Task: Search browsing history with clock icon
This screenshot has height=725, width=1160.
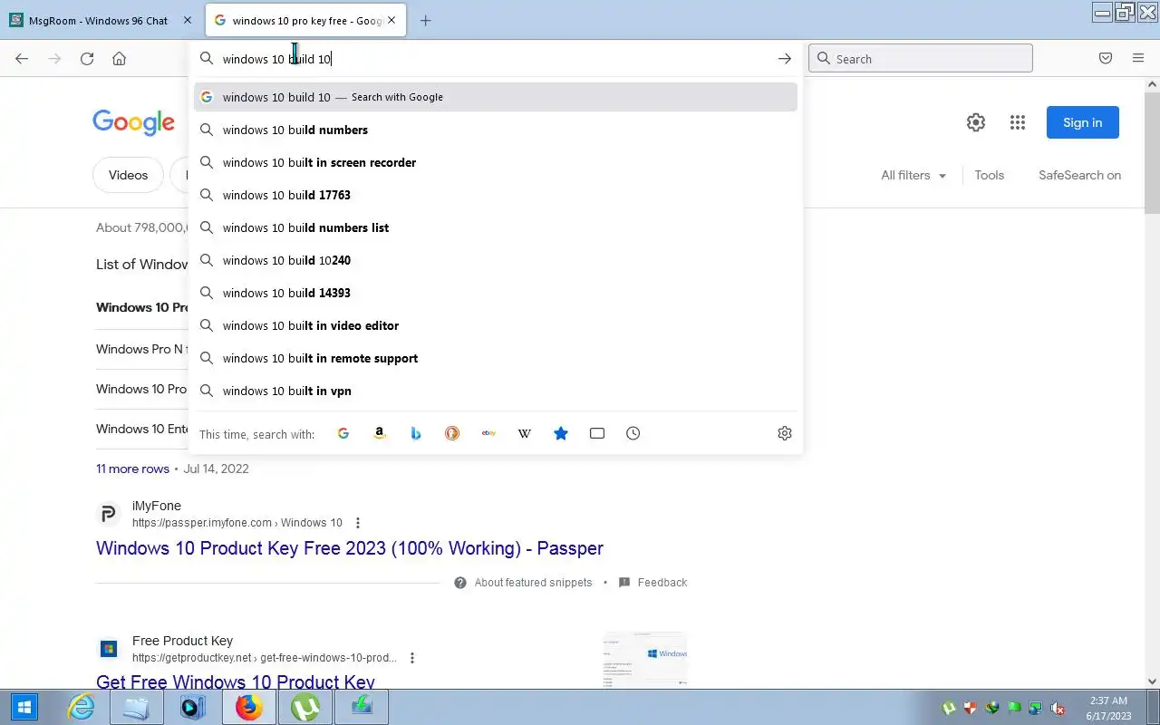Action: (x=633, y=433)
